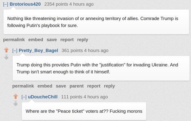This screenshot has width=191, height=121.
Task: Open Brotorious420's user profile
Action: [25, 4]
